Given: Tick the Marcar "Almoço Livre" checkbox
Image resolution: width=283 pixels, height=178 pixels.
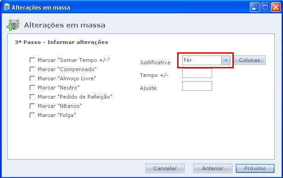Looking at the screenshot, I should point(32,78).
